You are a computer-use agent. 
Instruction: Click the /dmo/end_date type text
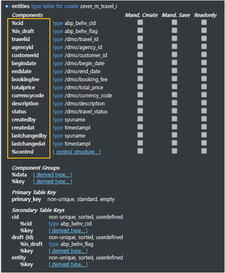83,71
